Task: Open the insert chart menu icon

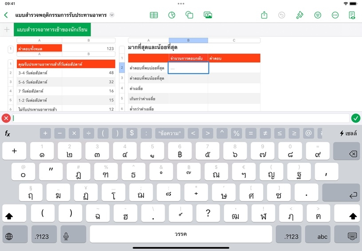Action: [x=172, y=15]
